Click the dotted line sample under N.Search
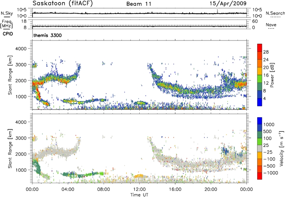This screenshot has height=197, width=285. point(275,17)
